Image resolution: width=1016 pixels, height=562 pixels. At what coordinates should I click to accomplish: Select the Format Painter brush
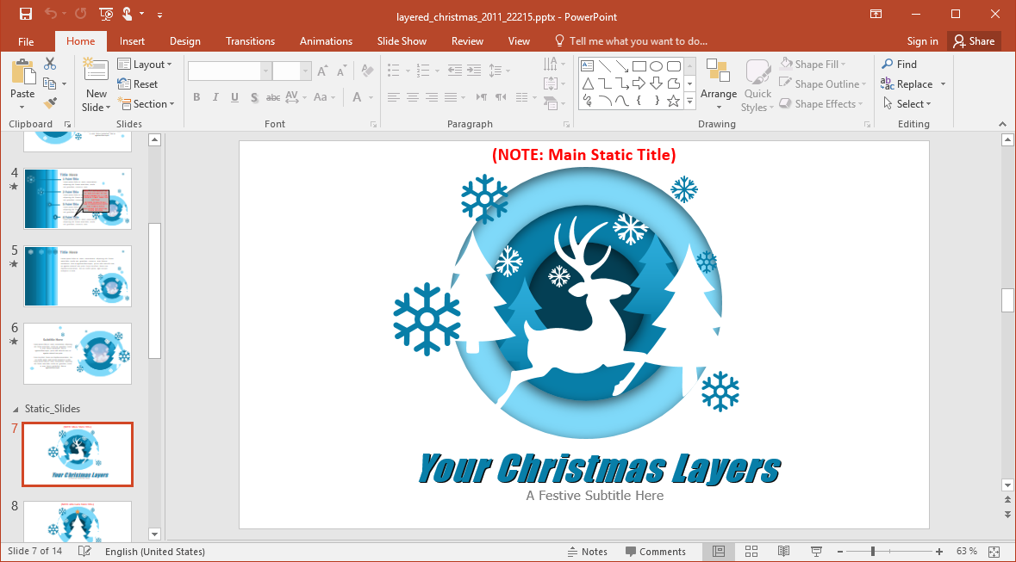pos(50,103)
